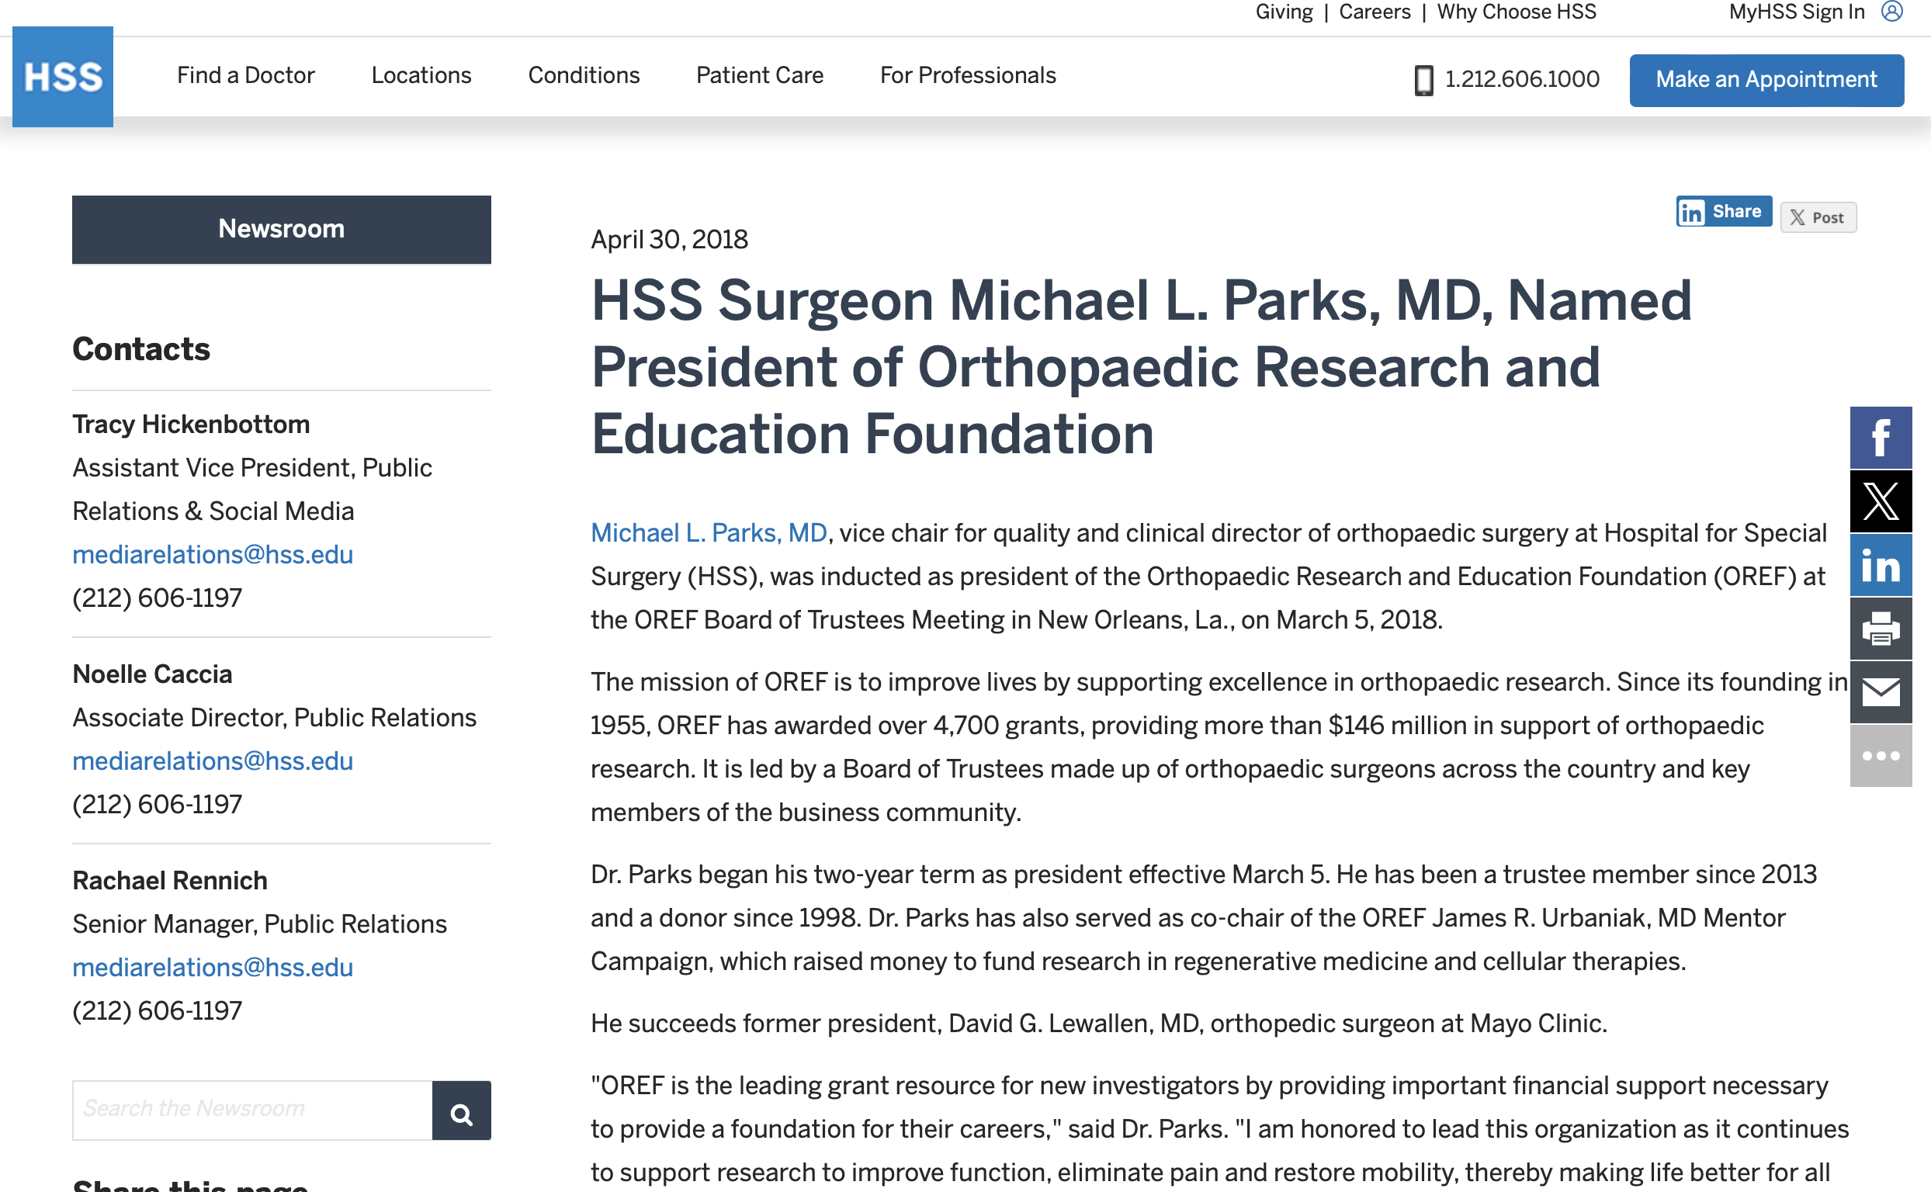Open the Conditions menu
The height and width of the screenshot is (1192, 1931).
(x=584, y=75)
